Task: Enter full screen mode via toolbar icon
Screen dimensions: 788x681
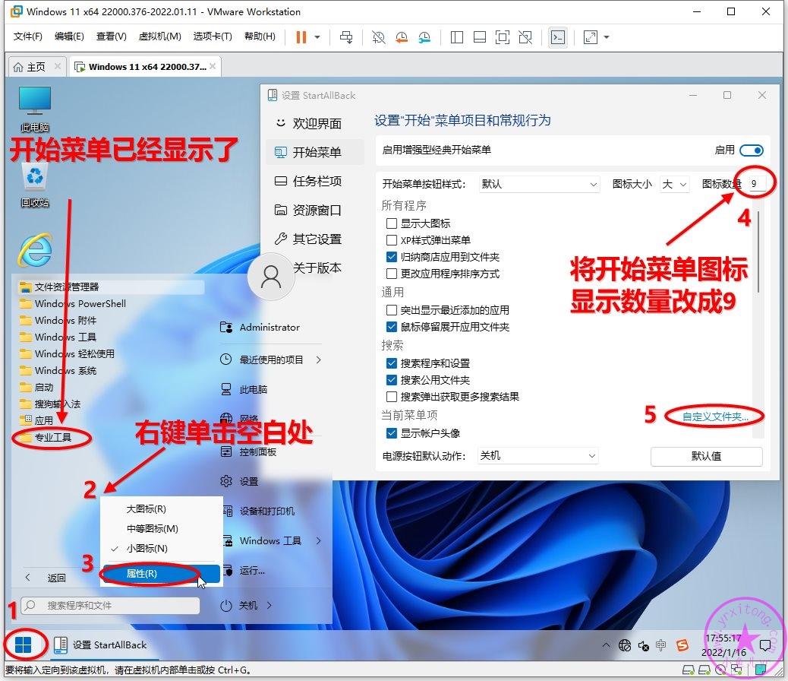Action: 503,37
